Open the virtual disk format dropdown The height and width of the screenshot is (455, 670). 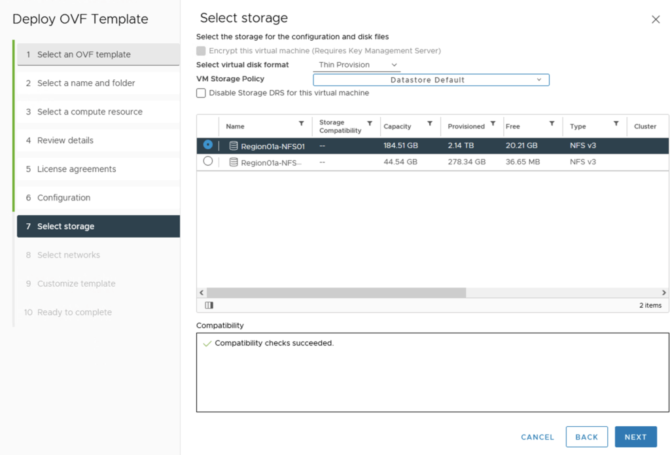point(357,65)
